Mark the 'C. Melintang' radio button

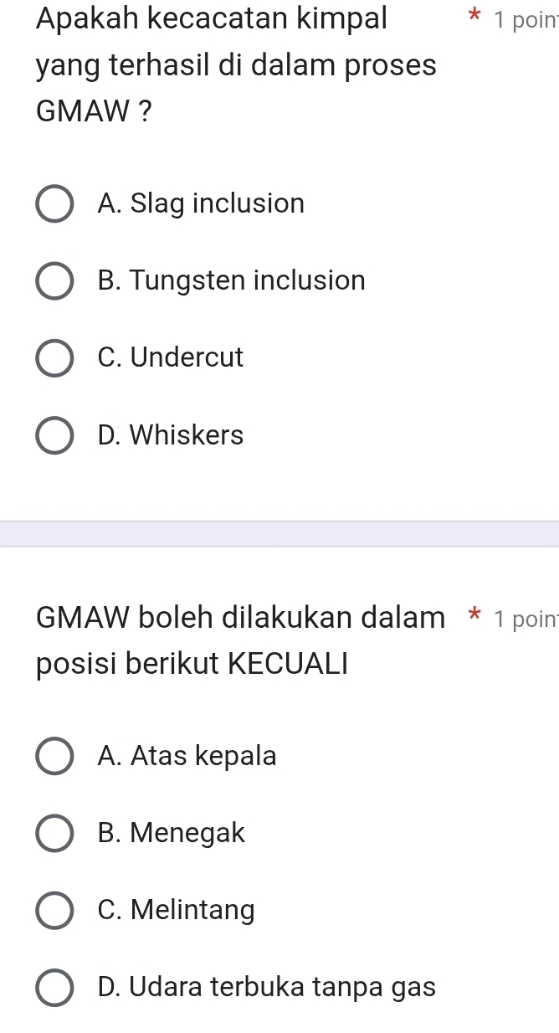click(54, 910)
